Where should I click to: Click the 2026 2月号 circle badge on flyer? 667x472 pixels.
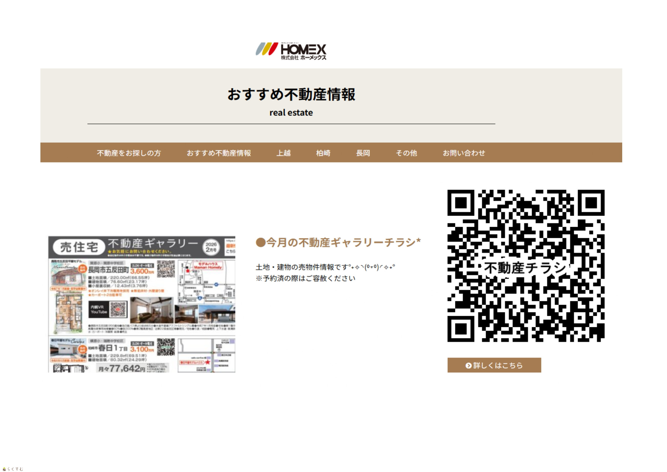pyautogui.click(x=211, y=247)
